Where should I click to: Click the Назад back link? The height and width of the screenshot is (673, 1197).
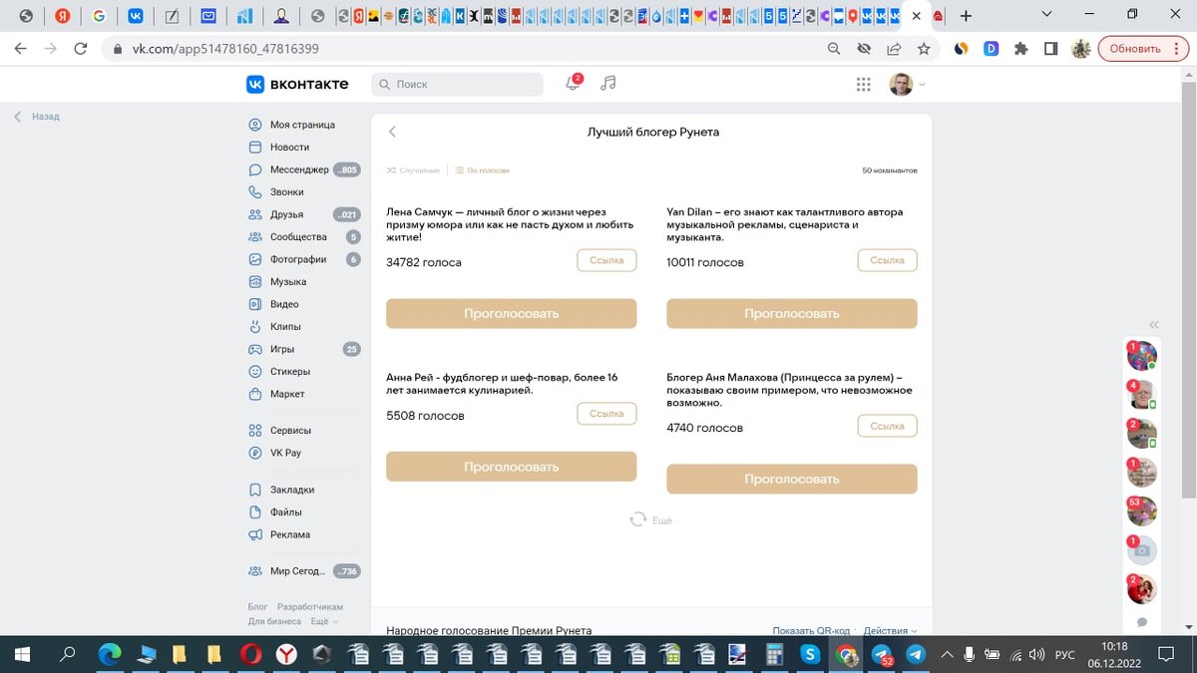(x=37, y=117)
